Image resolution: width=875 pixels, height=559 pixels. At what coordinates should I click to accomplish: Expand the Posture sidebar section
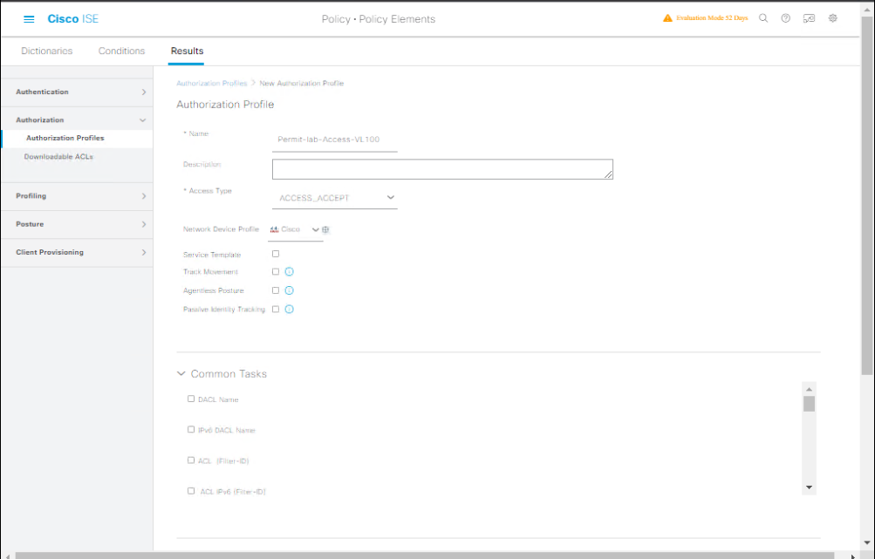77,224
